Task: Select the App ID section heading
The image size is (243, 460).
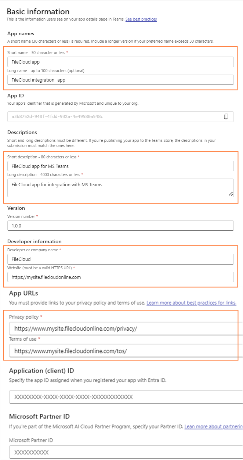Action: [x=15, y=96]
